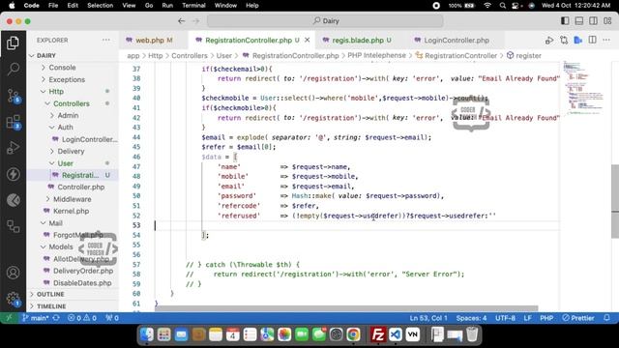Open the Manage gear icon
The image size is (619, 348).
pos(13,299)
